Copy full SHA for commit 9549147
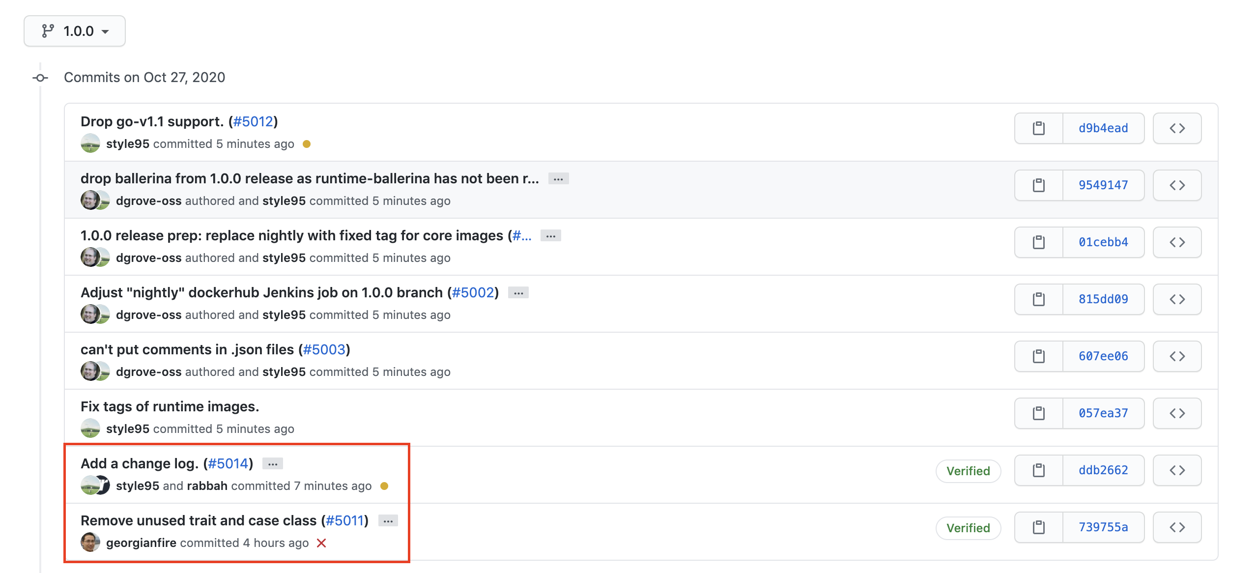Image resolution: width=1257 pixels, height=573 pixels. (1038, 185)
